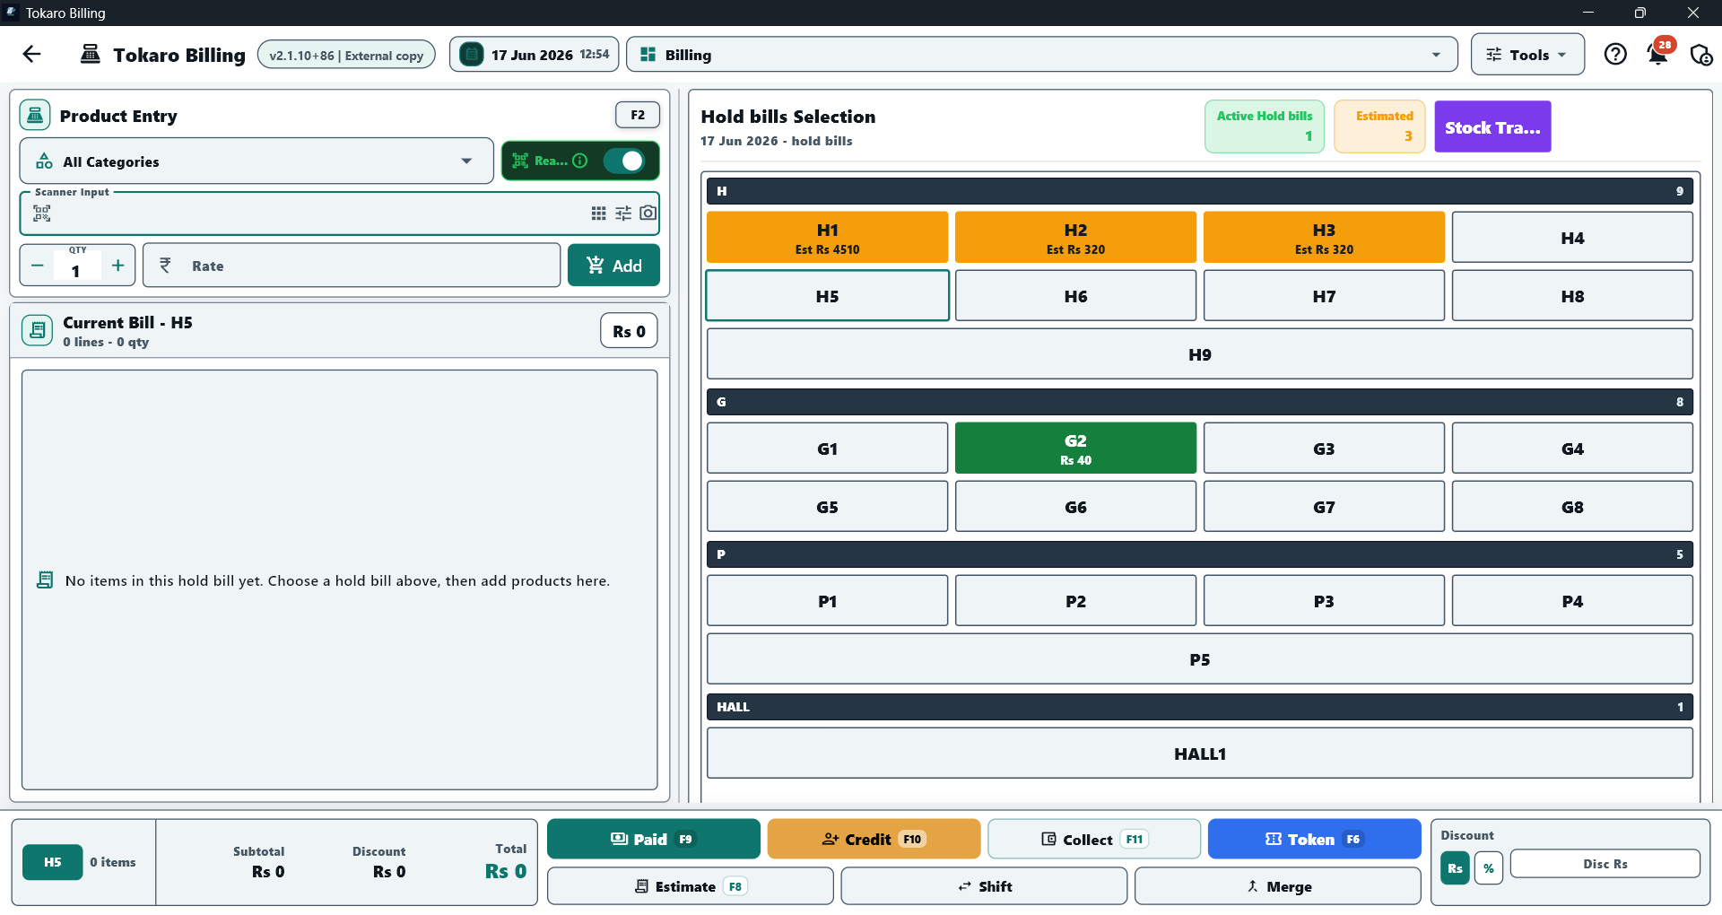Open Active Hold bills filter
Image resolution: width=1722 pixels, height=915 pixels.
(x=1265, y=126)
